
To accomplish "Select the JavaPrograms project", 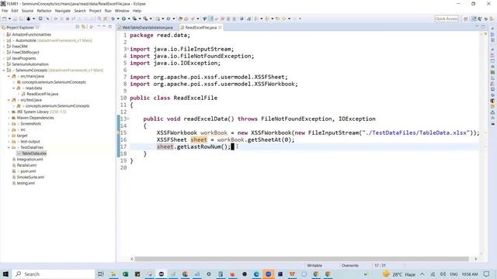I will point(24,58).
